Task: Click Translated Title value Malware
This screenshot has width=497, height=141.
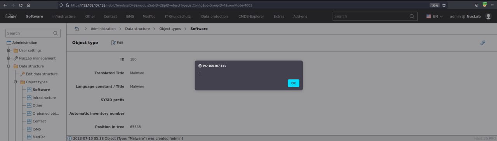Action: (x=137, y=73)
